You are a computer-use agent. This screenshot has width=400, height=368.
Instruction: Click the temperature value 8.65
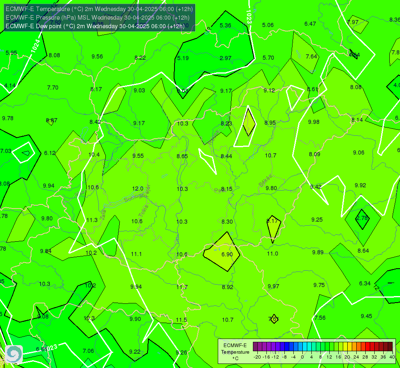(x=182, y=156)
